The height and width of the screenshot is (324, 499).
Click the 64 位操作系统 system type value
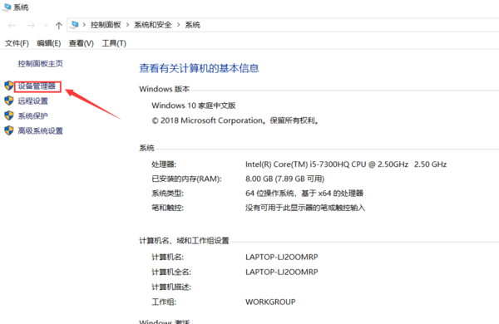(304, 194)
